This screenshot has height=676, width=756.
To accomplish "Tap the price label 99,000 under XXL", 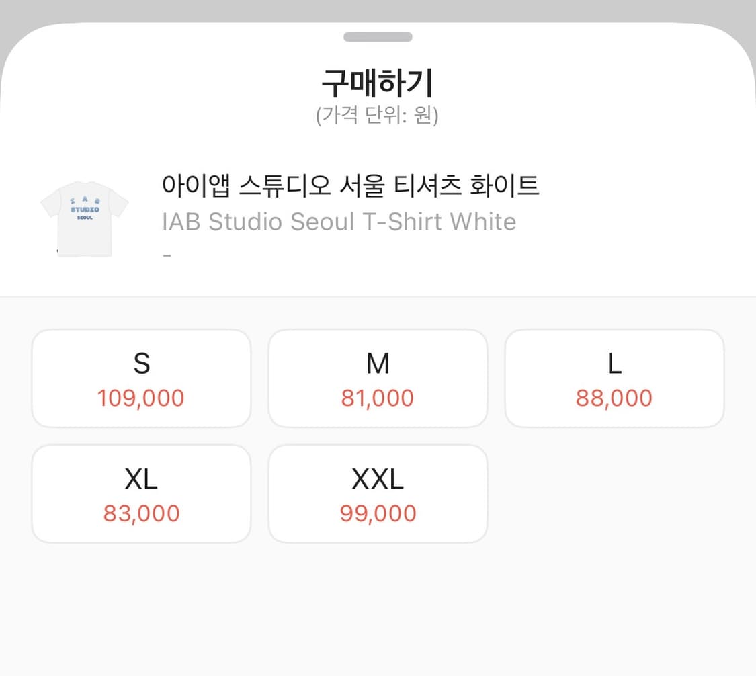I will 378,513.
